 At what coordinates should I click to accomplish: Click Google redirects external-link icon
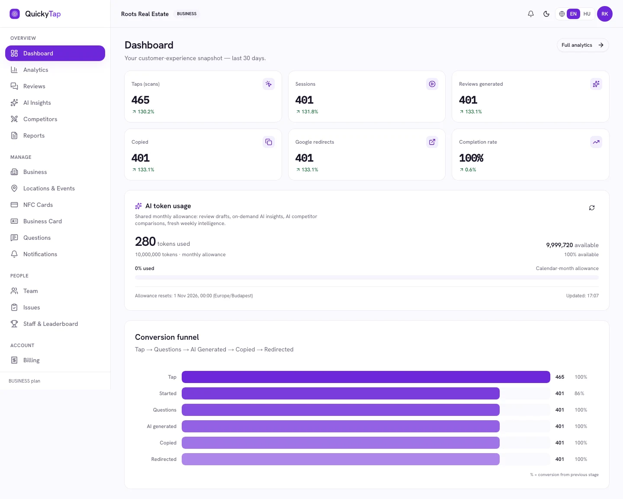coord(432,142)
